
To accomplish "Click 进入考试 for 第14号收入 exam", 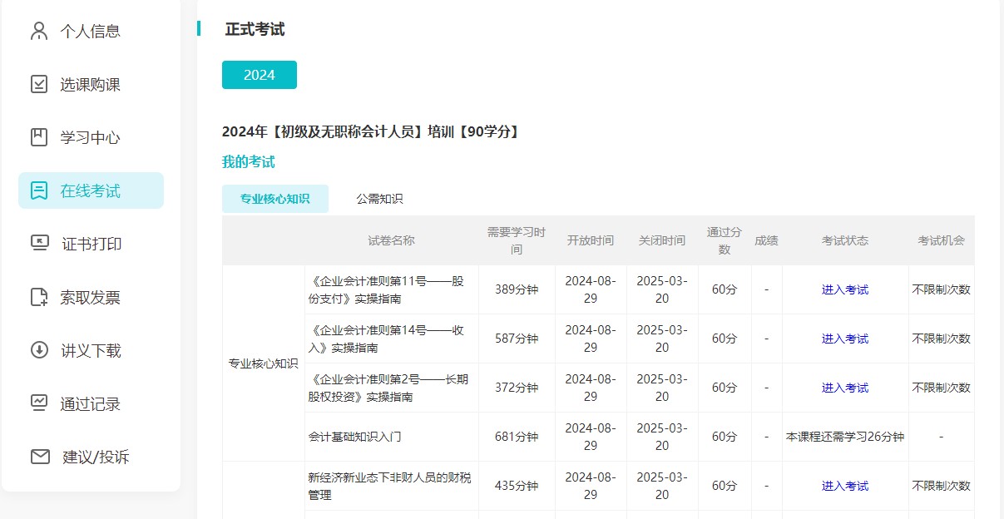I will coord(845,339).
